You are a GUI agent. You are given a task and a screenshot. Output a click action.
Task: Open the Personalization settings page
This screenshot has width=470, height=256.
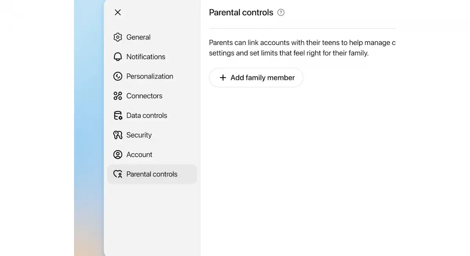[150, 76]
